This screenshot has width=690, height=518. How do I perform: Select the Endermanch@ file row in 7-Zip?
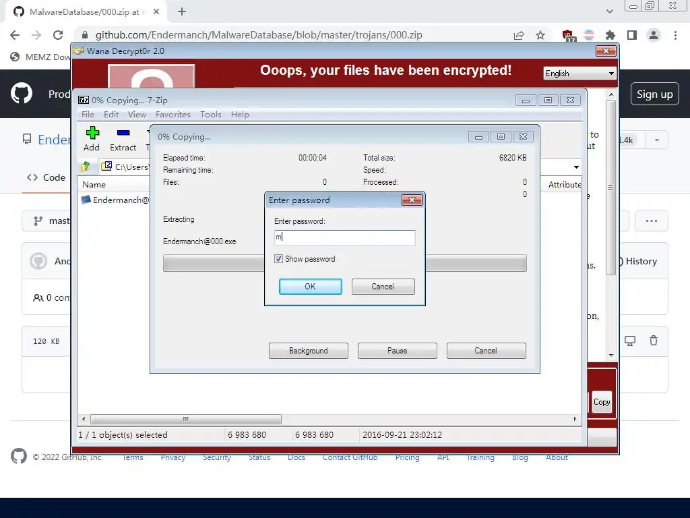click(115, 200)
